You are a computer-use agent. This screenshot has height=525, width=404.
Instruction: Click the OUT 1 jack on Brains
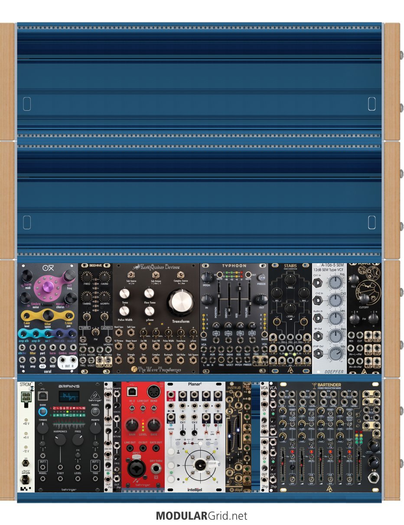tap(42, 467)
